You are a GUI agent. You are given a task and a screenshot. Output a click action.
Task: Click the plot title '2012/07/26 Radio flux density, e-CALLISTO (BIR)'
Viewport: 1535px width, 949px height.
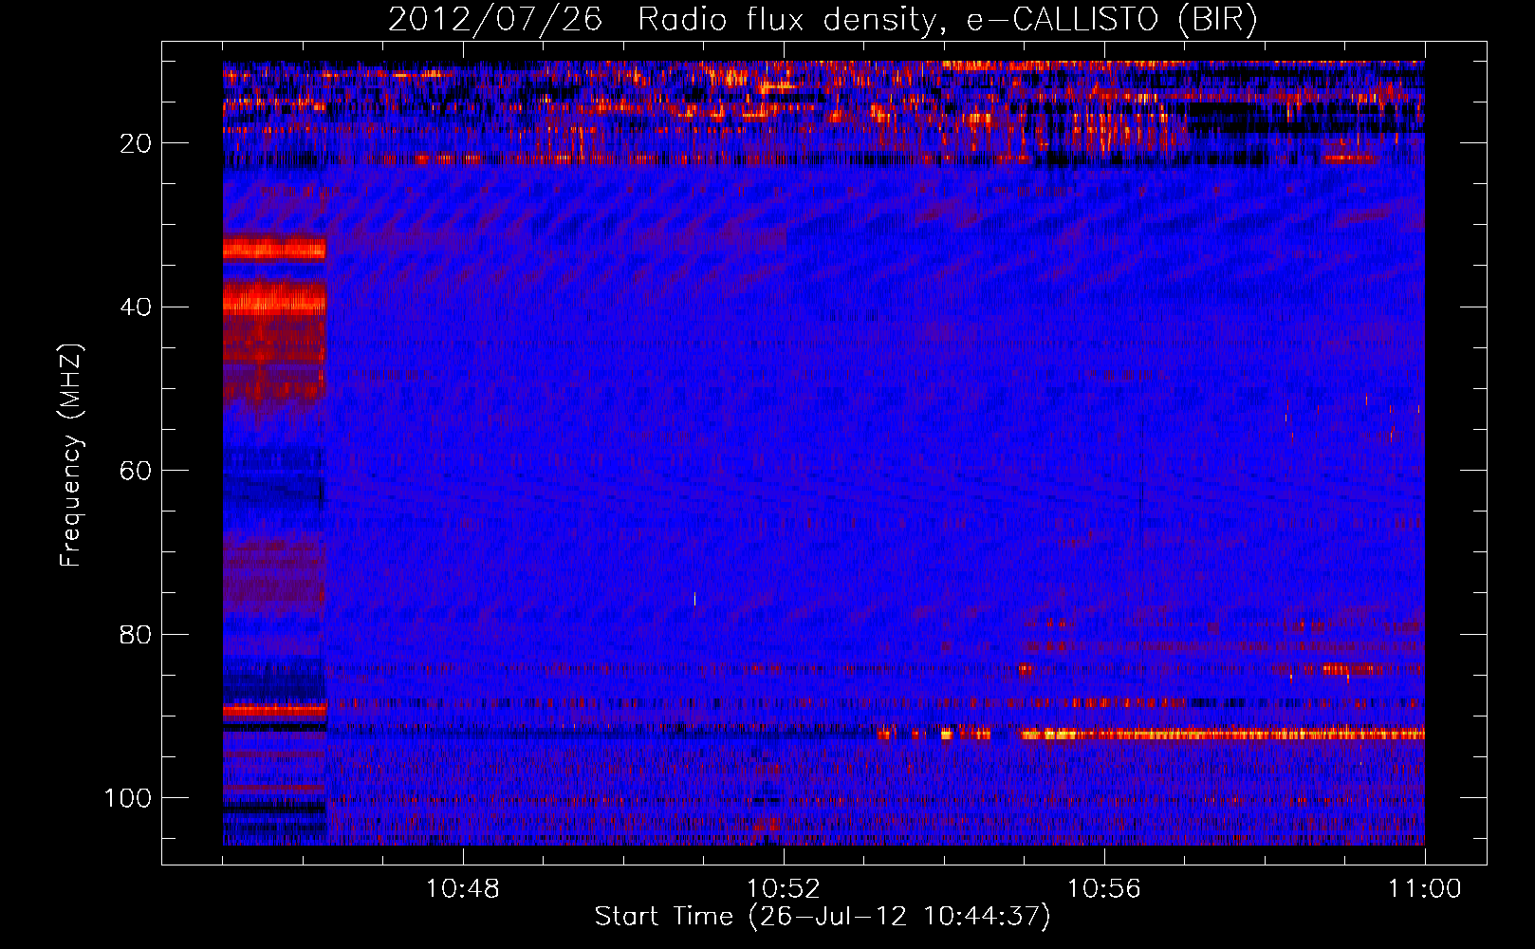click(x=823, y=19)
